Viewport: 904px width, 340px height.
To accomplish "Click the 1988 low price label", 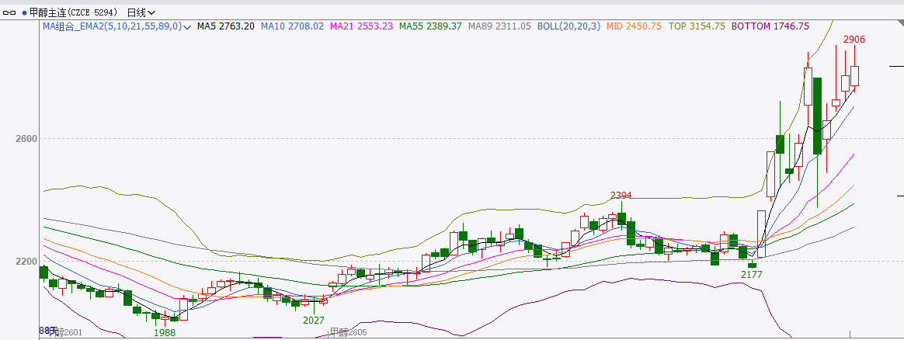I will click(x=164, y=332).
